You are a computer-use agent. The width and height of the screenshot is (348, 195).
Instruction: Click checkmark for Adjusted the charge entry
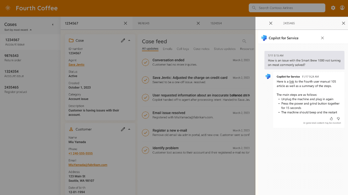coord(145,80)
